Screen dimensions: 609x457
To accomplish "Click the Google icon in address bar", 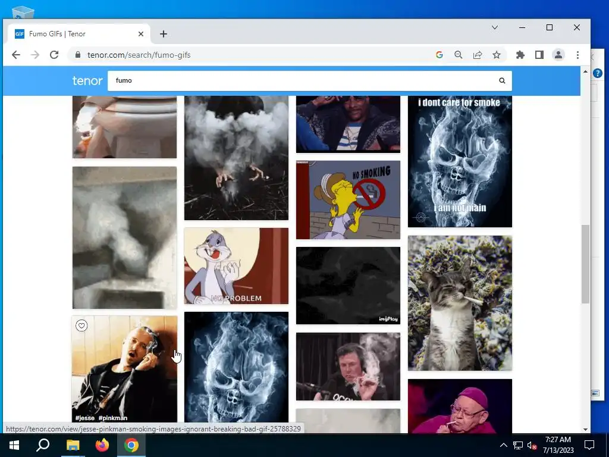I will (440, 55).
